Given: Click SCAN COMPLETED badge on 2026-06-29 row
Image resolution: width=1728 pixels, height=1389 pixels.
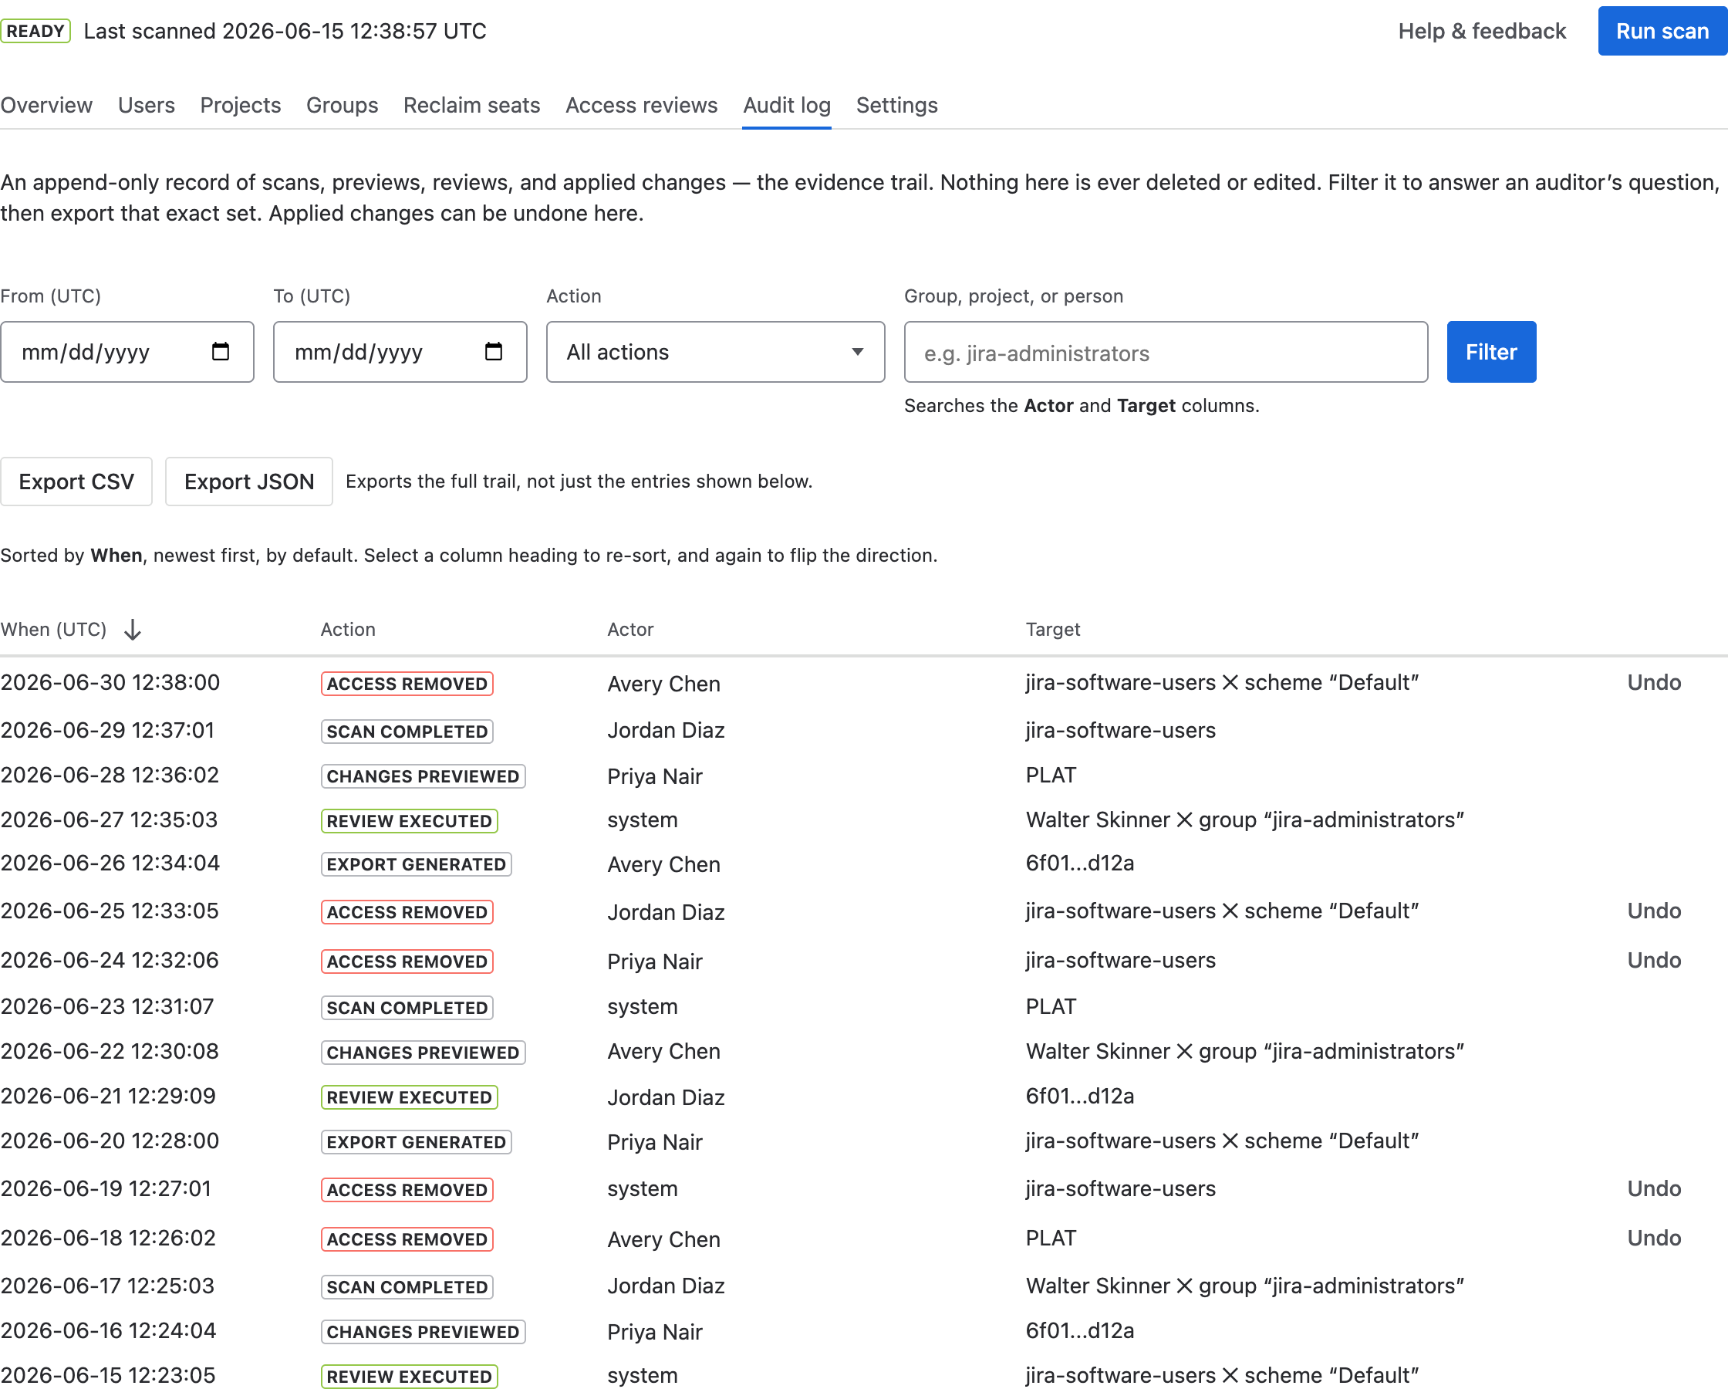Looking at the screenshot, I should 407,732.
